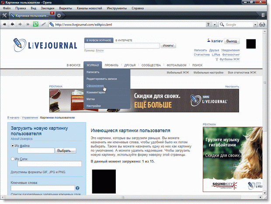Viewport: 271px width, 204px height.
Task: Click the help icon next to keywords field
Action: pyautogui.click(x=78, y=188)
